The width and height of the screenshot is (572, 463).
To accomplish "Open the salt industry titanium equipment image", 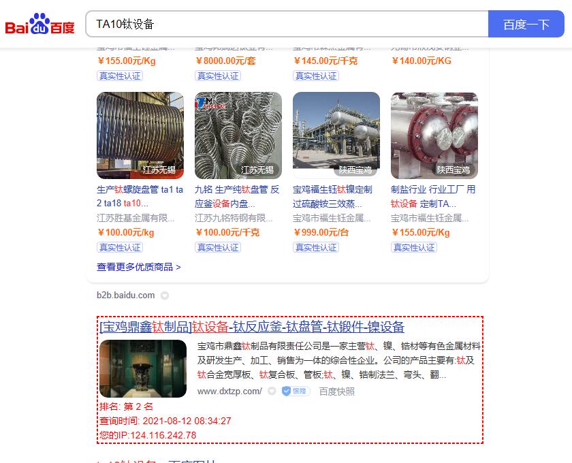I will (x=434, y=135).
